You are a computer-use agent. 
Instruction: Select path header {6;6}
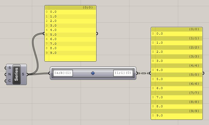194,84
